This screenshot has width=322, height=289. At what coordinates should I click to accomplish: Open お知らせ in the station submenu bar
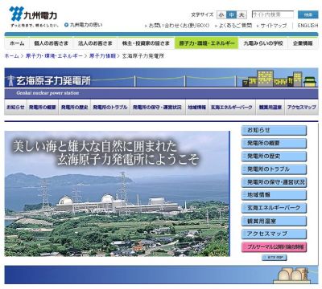[15, 107]
